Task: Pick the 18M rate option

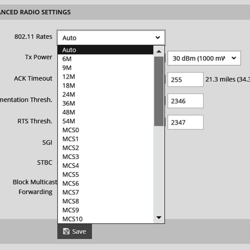Action: [105, 85]
